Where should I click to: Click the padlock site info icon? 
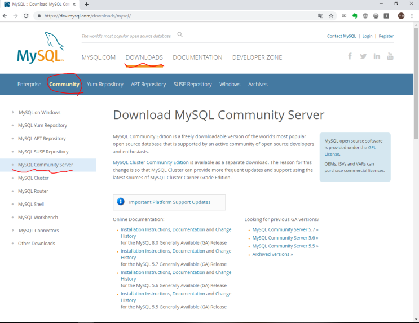click(39, 16)
